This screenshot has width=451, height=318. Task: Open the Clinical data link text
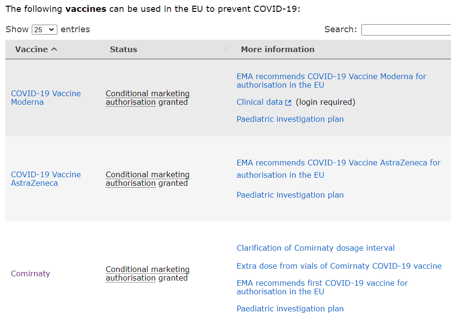(259, 102)
